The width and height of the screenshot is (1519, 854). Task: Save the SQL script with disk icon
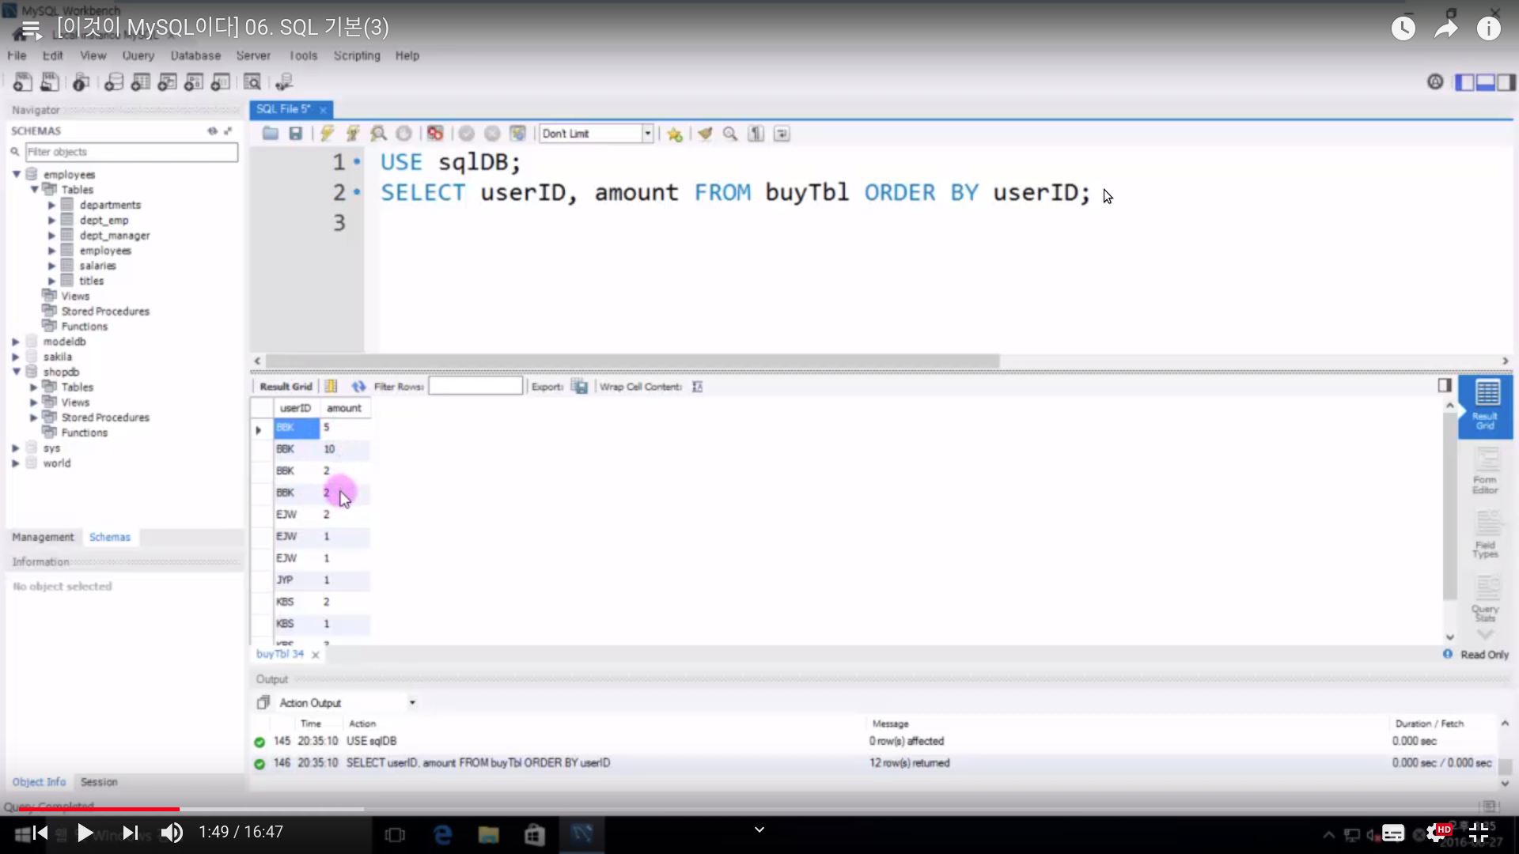click(x=295, y=134)
